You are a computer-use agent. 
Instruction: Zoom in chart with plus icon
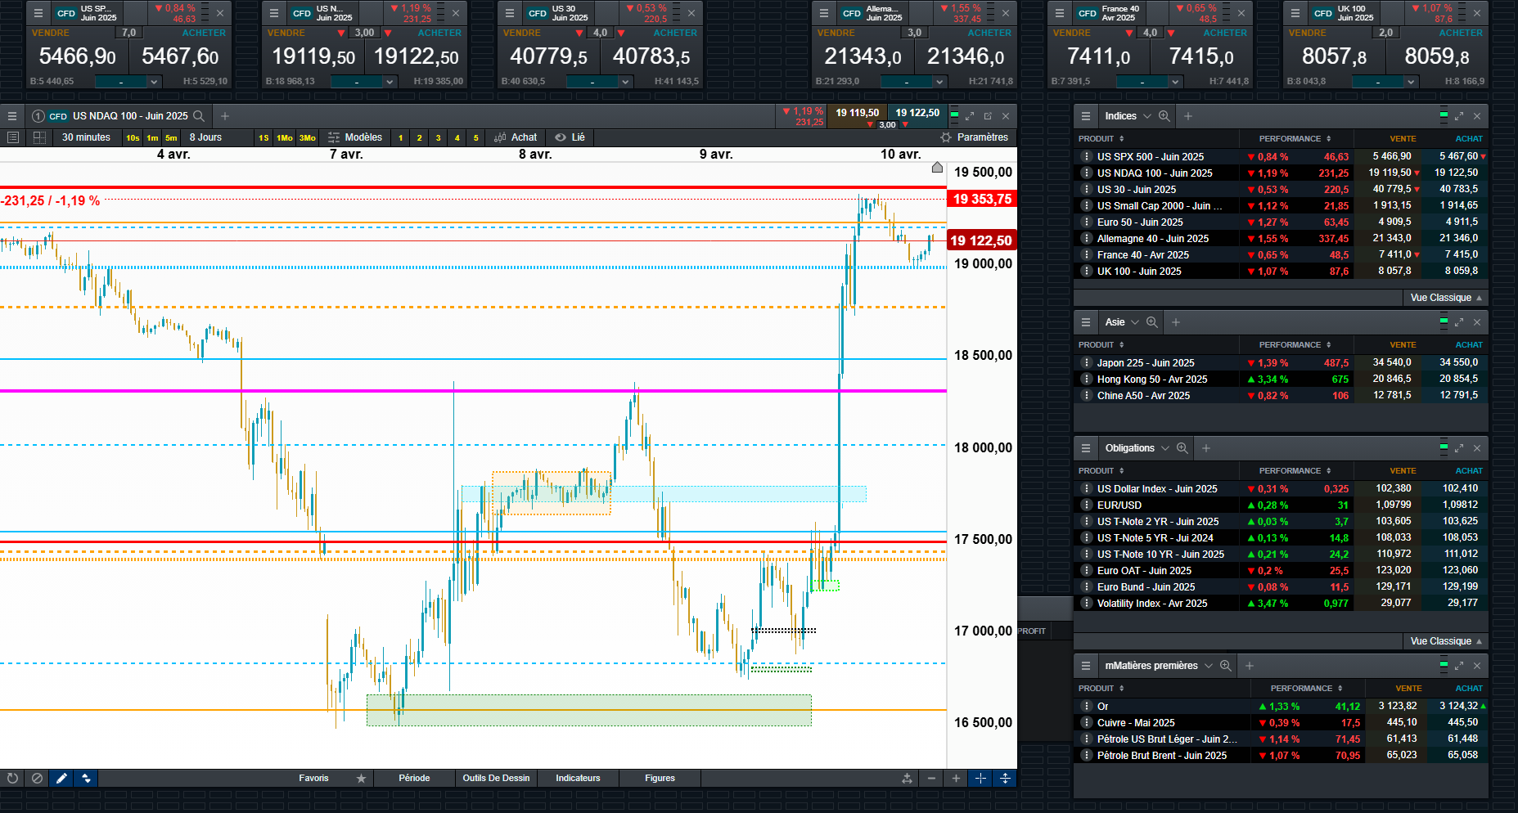point(956,779)
